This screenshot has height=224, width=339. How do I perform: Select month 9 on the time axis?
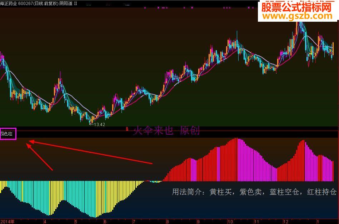click(x=198, y=222)
